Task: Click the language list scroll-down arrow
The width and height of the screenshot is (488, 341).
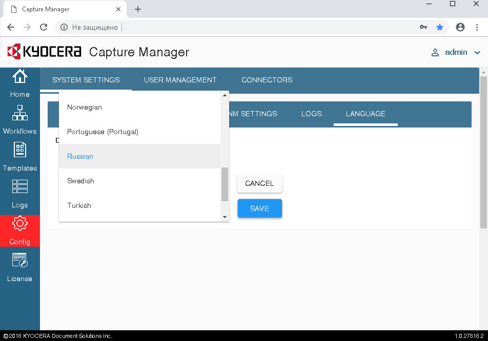Action: coord(225,217)
